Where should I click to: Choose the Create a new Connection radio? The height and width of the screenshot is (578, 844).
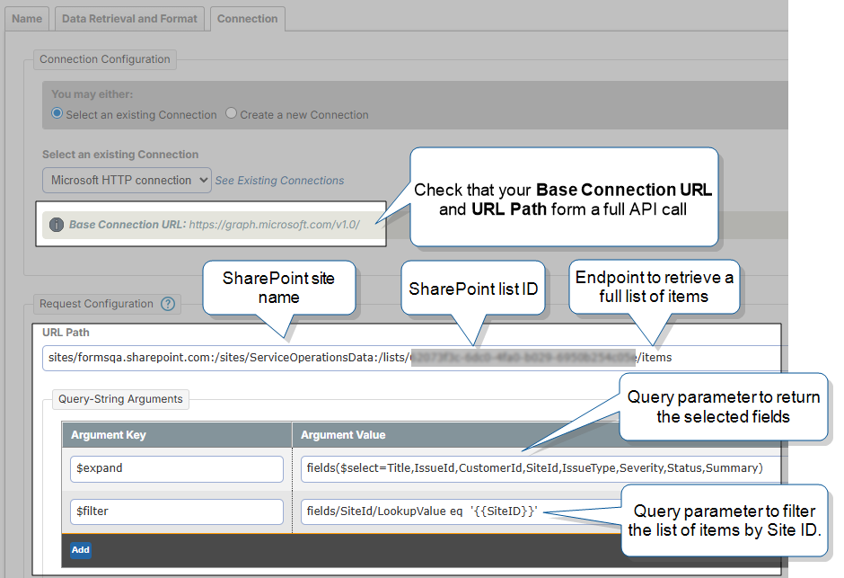(232, 114)
